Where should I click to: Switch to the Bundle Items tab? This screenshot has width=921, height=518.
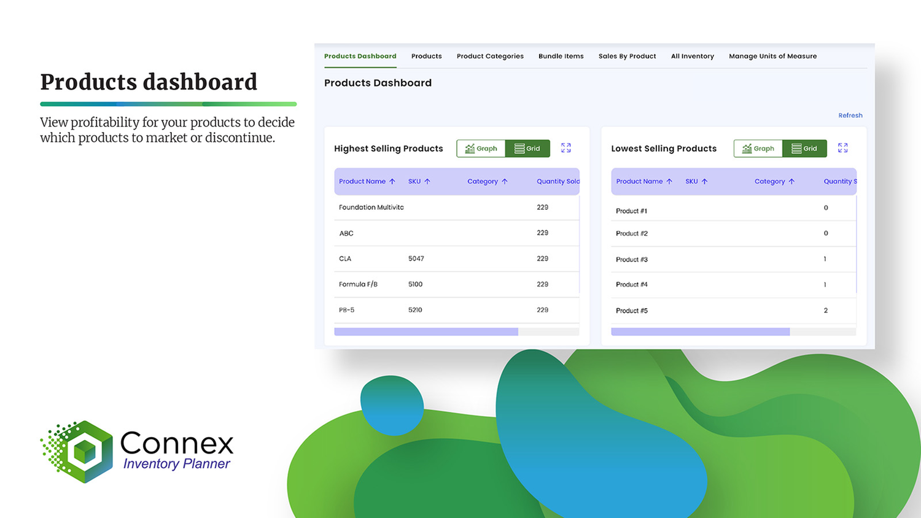click(x=561, y=56)
